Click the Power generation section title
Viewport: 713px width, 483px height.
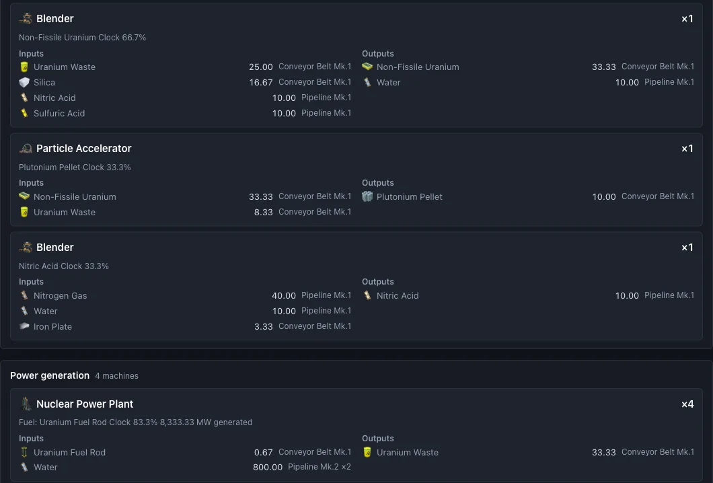tap(50, 375)
